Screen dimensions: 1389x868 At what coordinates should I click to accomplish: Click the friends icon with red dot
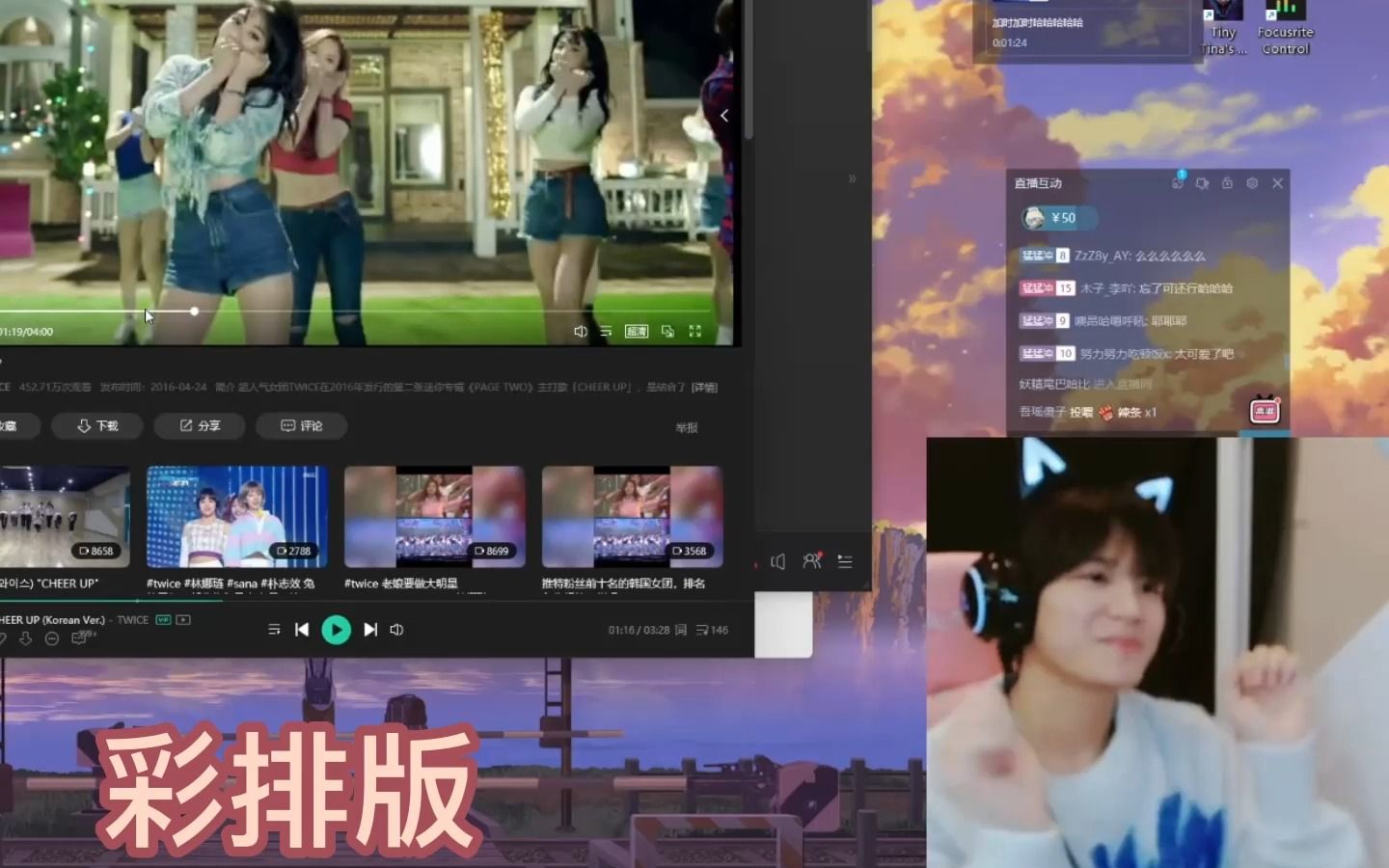click(812, 560)
